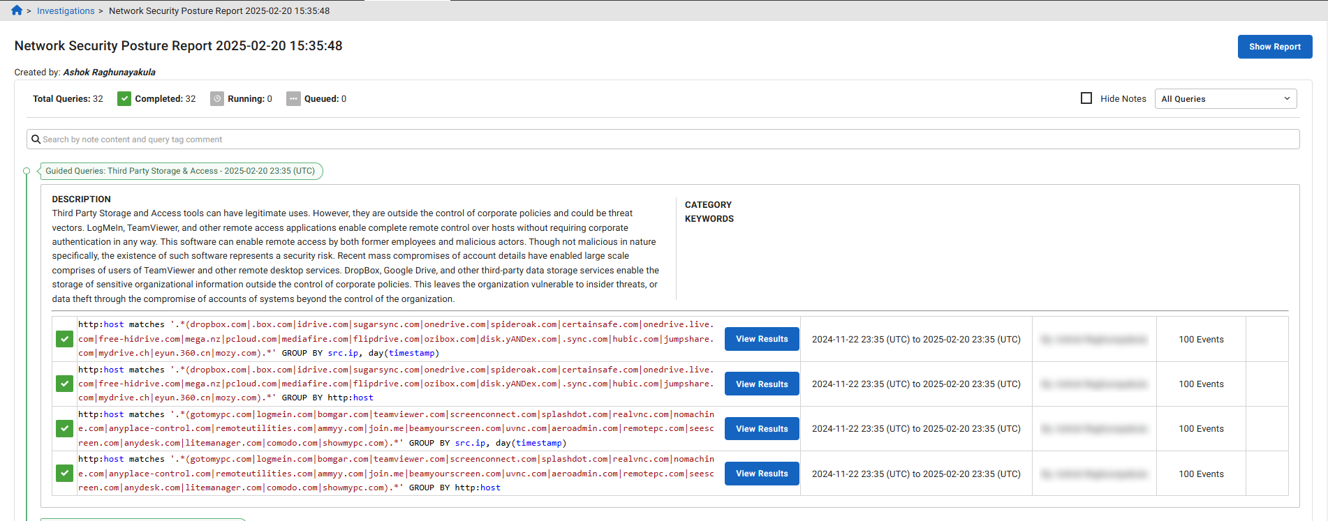This screenshot has height=521, width=1328.
Task: Click green checkmark on second query row
Action: click(x=64, y=384)
